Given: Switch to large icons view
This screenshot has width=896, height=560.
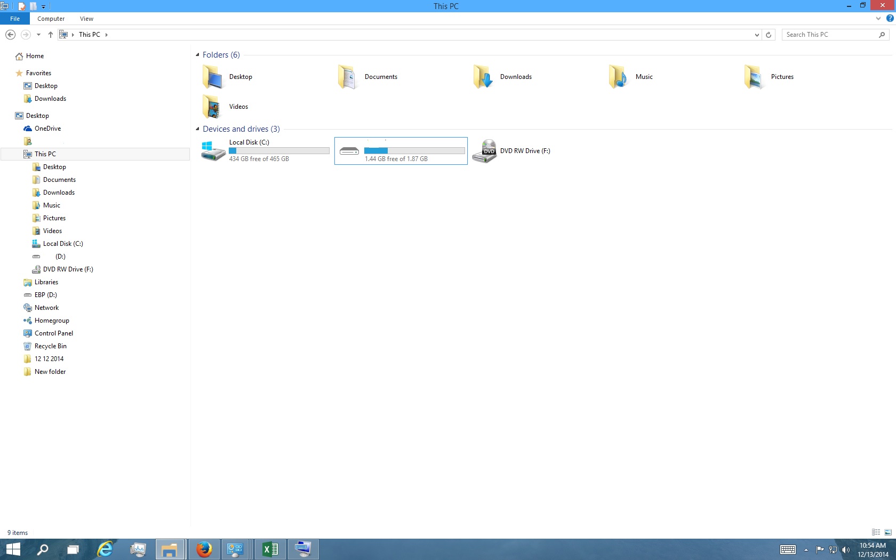Looking at the screenshot, I should click(x=888, y=532).
